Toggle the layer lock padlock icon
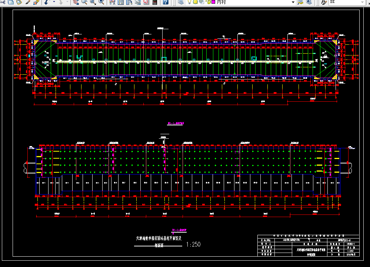 209,2
